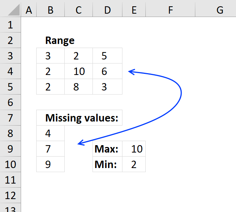
Task: Click cell C5 with value 8
Action: tap(79, 87)
